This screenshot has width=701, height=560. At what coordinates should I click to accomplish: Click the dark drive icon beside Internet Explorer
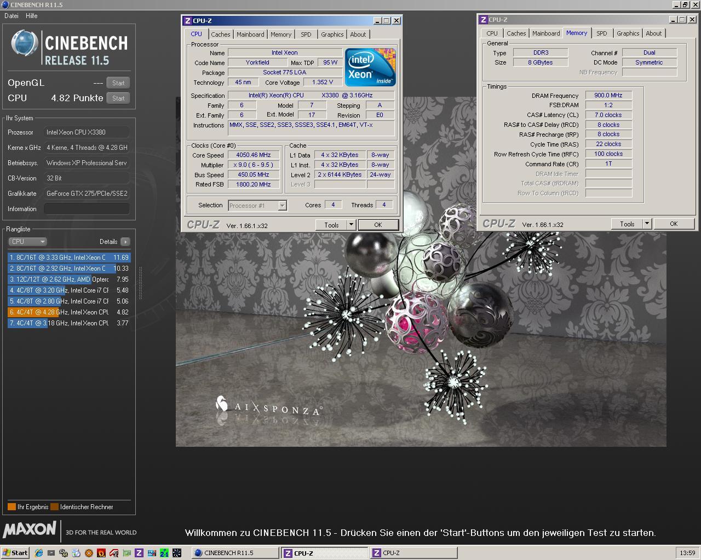point(51,553)
